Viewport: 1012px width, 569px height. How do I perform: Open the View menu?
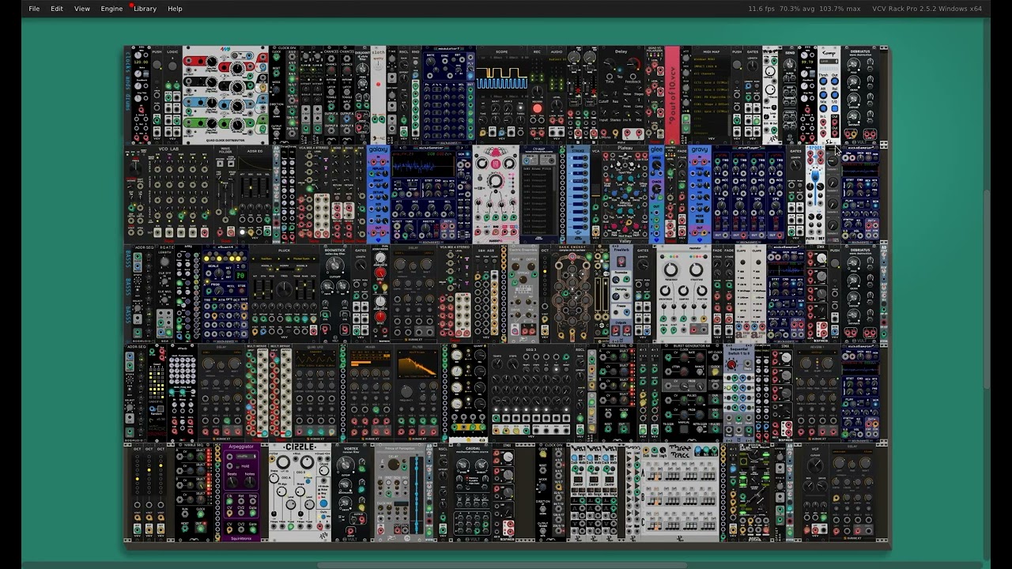tap(82, 9)
